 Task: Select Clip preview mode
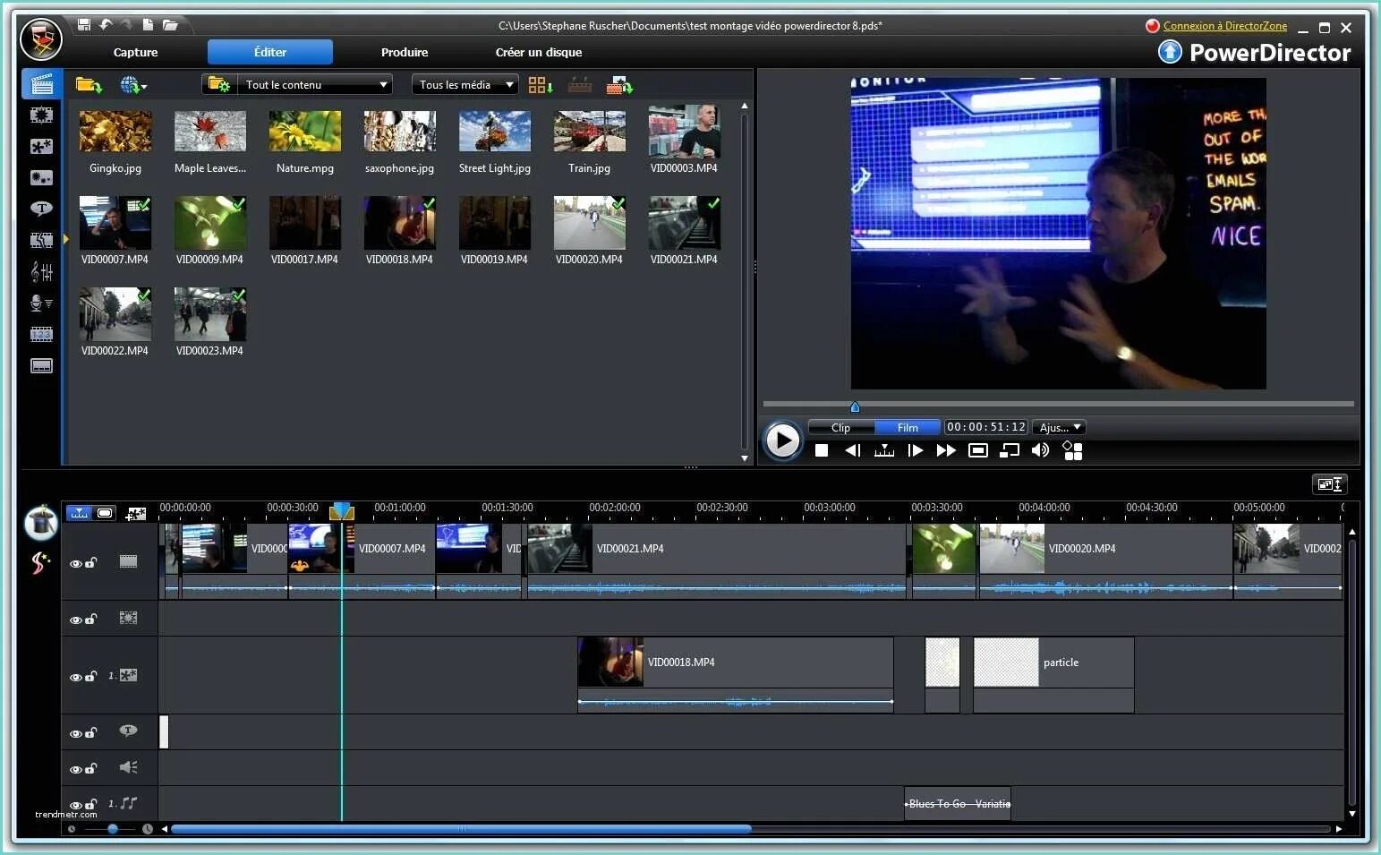pos(840,427)
